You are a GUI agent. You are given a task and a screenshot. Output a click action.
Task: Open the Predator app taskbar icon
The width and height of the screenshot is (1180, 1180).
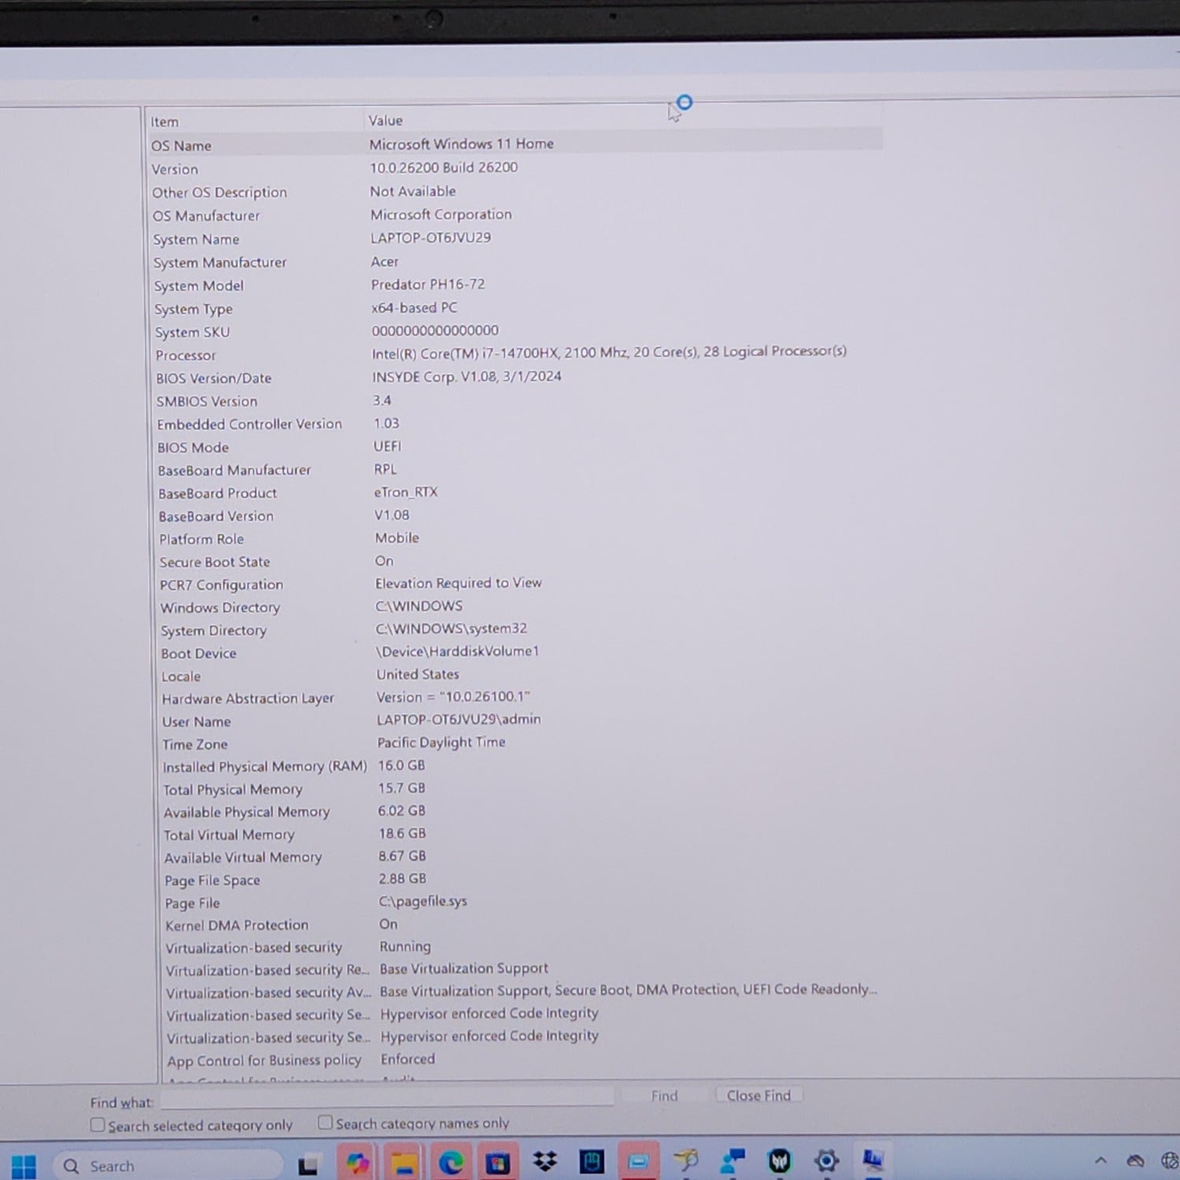click(x=779, y=1160)
